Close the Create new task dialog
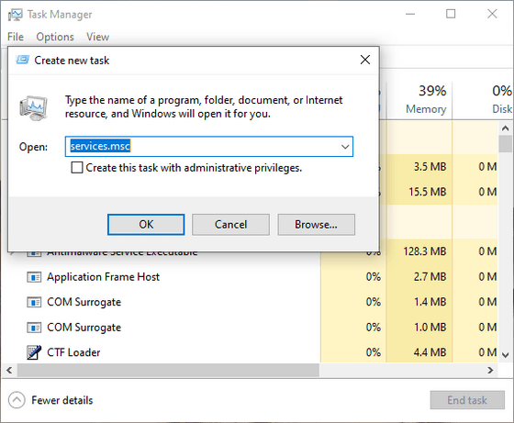514x423 pixels. pyautogui.click(x=365, y=60)
